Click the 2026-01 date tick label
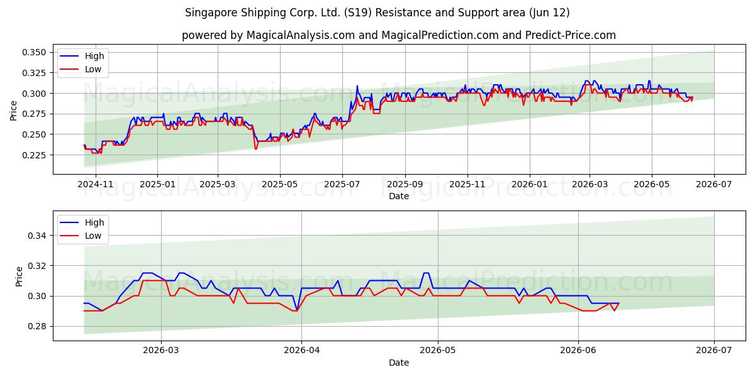This screenshot has width=755, height=377. pyautogui.click(x=529, y=184)
